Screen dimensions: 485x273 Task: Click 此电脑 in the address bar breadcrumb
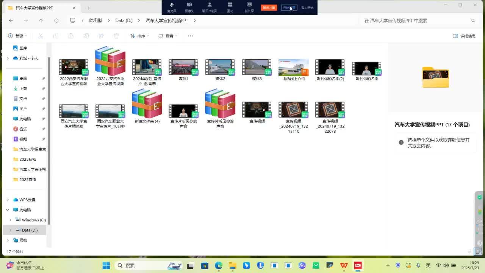[96, 20]
